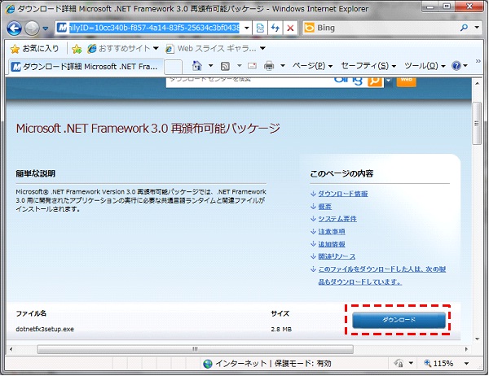This screenshot has width=489, height=376.
Task: Click the Refresh page icon
Action: click(275, 28)
